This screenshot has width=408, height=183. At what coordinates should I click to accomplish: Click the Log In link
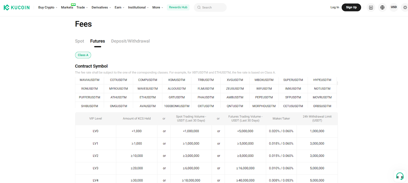point(335,7)
